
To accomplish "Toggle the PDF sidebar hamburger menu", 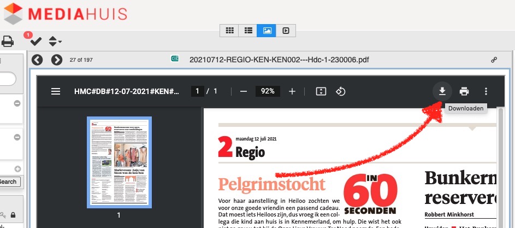I will tap(55, 91).
